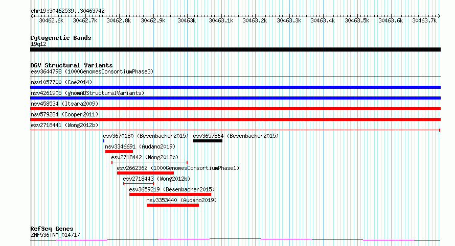Click the 30463k ruler tick label
Viewport: 455px width, 246px height.
pyautogui.click(x=187, y=20)
